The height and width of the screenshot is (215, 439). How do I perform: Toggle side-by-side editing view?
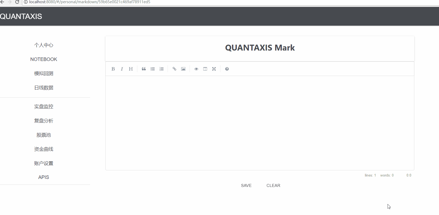tap(205, 69)
